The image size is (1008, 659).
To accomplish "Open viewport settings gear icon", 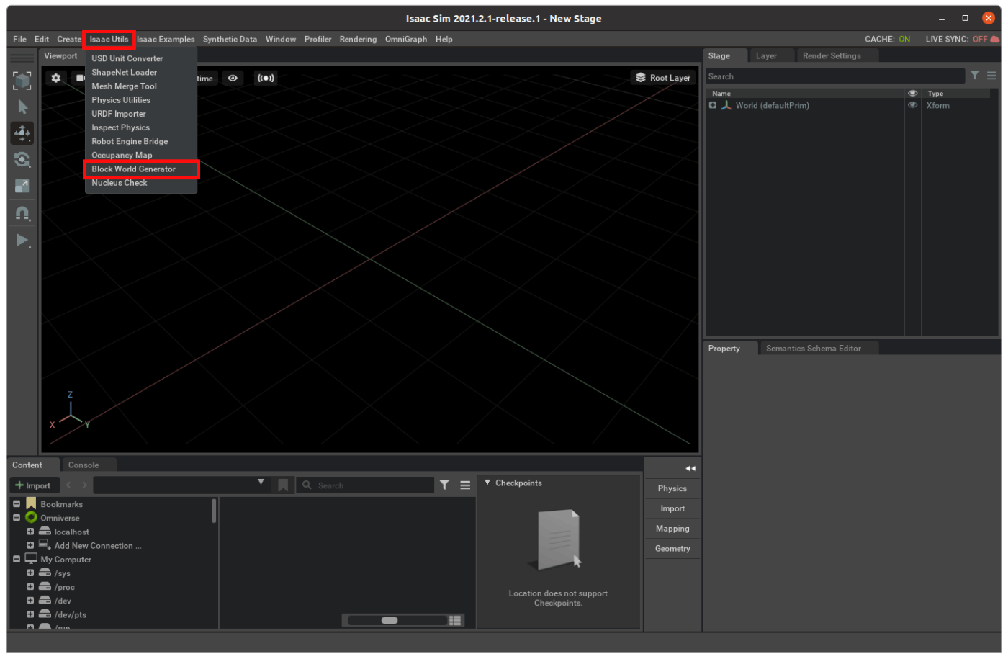I will pyautogui.click(x=56, y=78).
